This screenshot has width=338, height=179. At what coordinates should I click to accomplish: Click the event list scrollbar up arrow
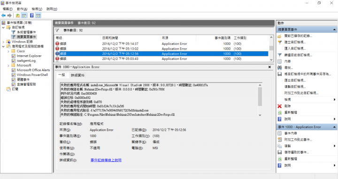pyautogui.click(x=271, y=37)
